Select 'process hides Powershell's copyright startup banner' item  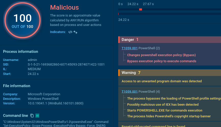(169, 116)
